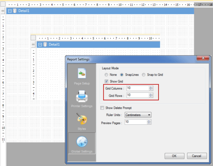
Task: Select the SnapLines layout mode
Action: click(122, 74)
